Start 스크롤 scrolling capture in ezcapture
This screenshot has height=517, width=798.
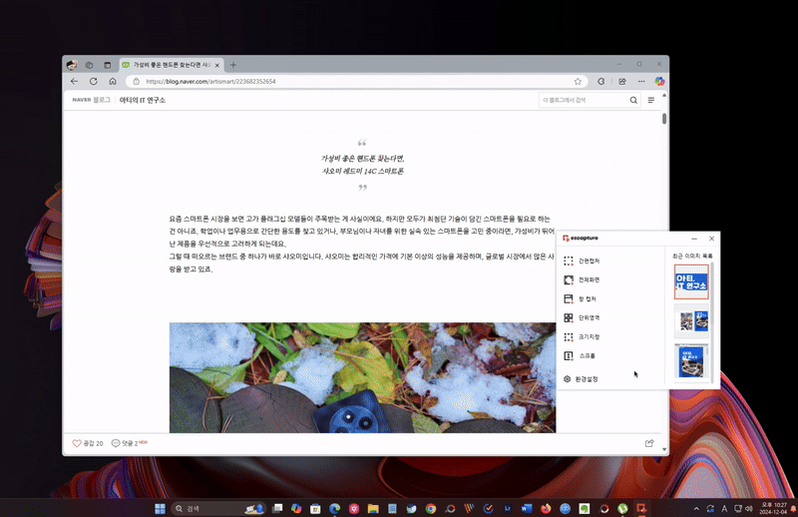point(580,356)
